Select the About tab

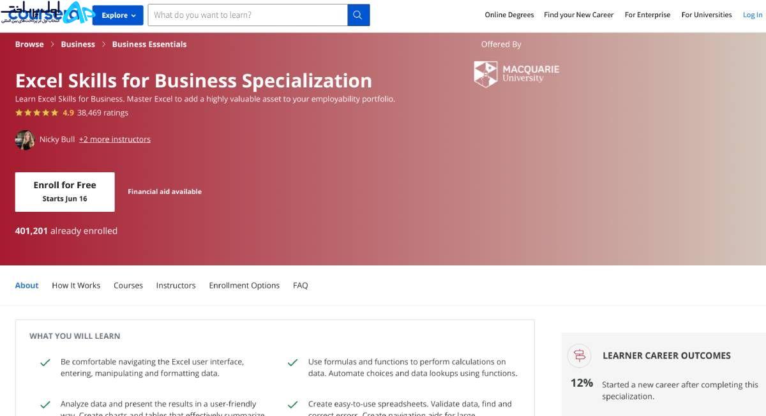tap(27, 285)
